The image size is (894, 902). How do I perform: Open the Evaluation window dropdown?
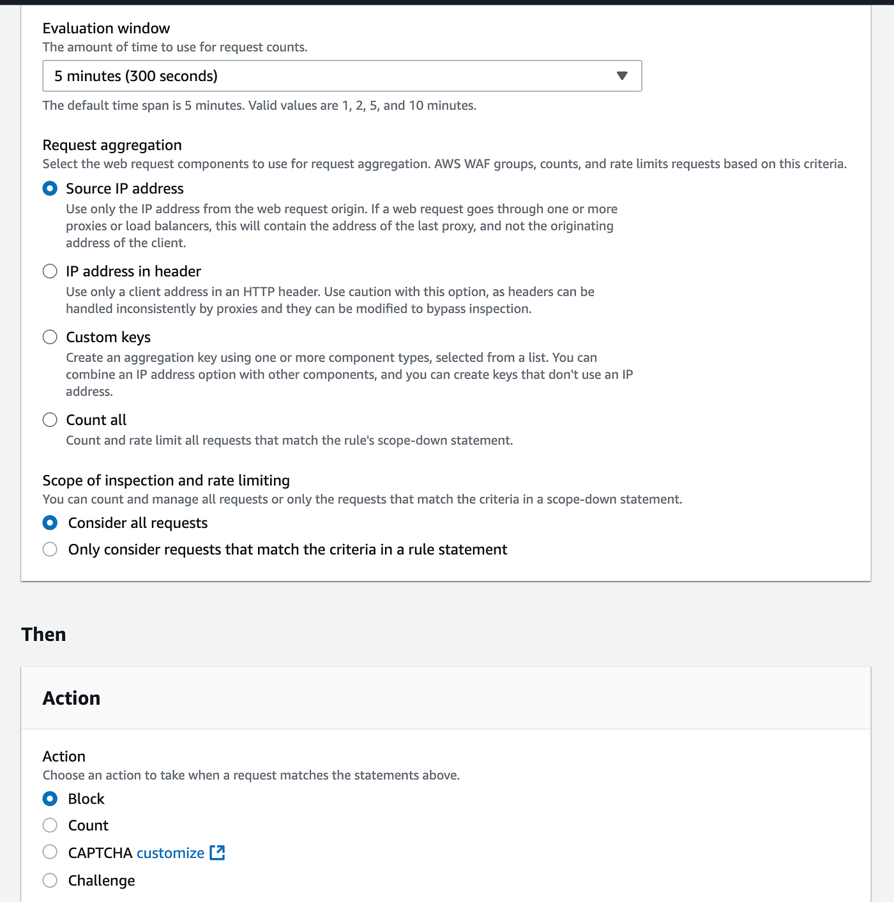tap(342, 76)
